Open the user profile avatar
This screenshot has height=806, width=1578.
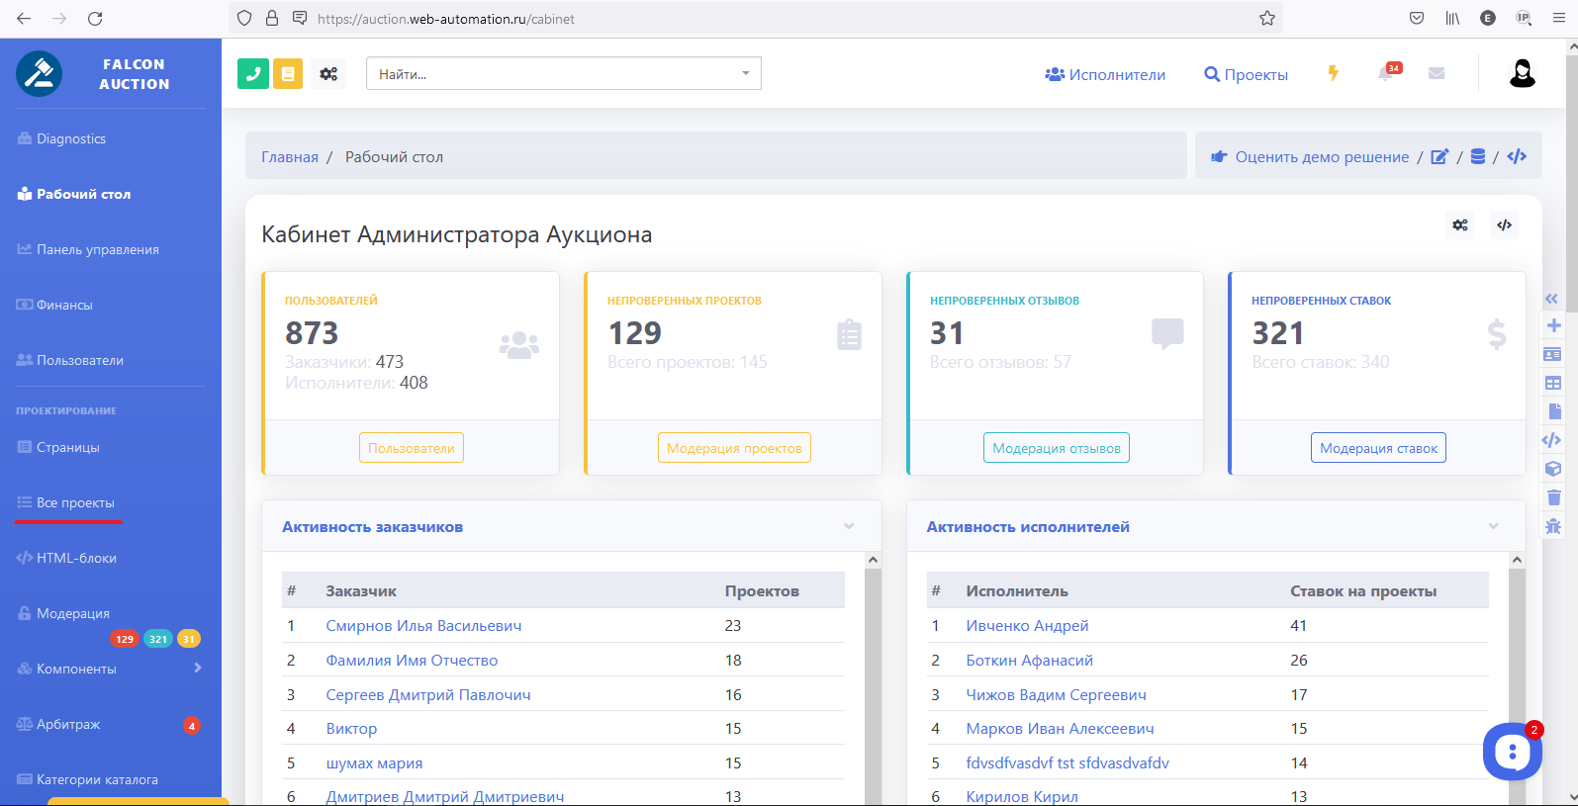(x=1522, y=73)
